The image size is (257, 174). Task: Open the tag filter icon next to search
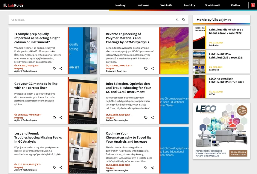[x=184, y=19]
